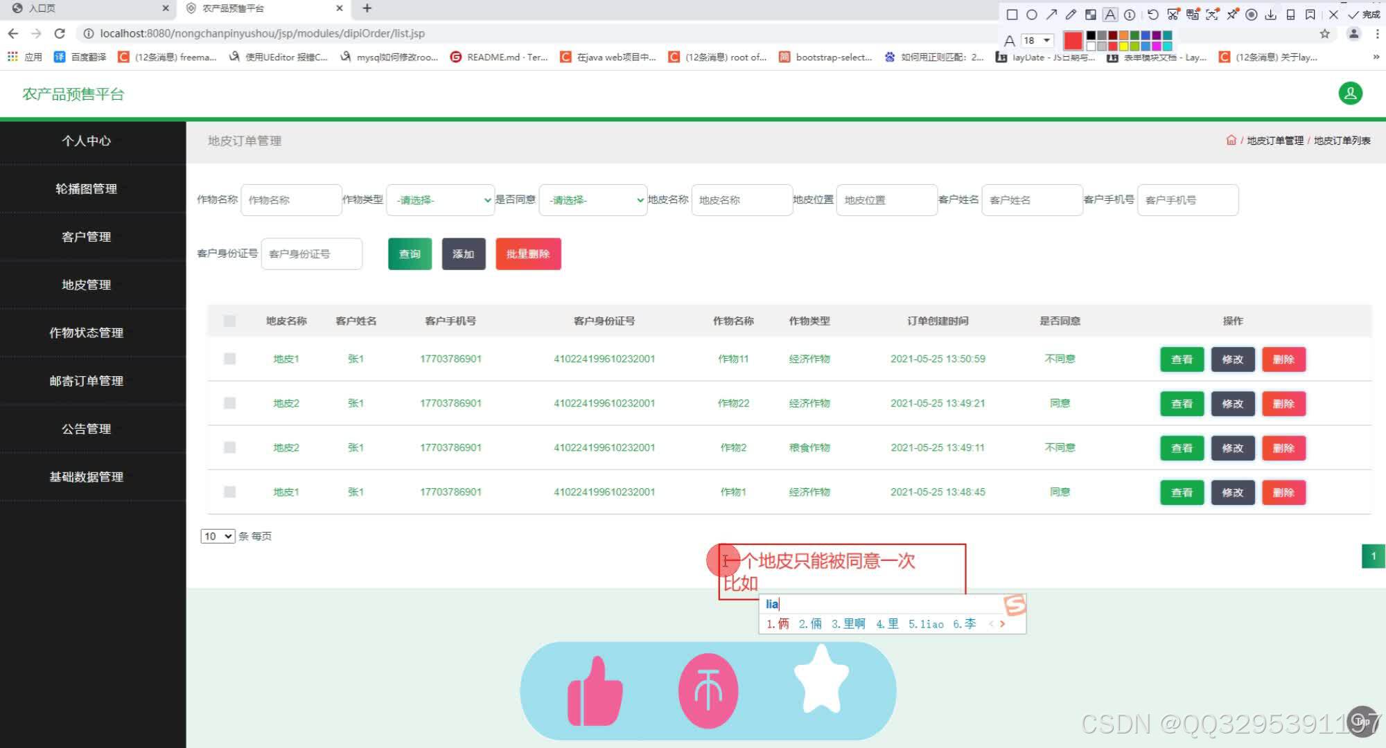Click the bookmark icon in screenshot toolbar
The height and width of the screenshot is (748, 1386).
(1310, 15)
